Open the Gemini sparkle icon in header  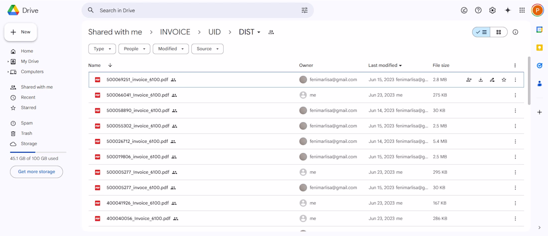(x=508, y=10)
